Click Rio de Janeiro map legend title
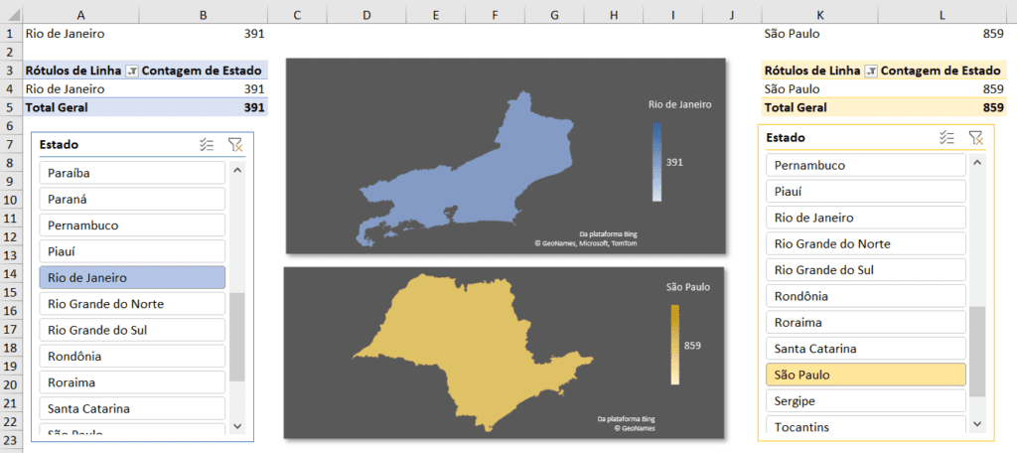 tap(679, 104)
